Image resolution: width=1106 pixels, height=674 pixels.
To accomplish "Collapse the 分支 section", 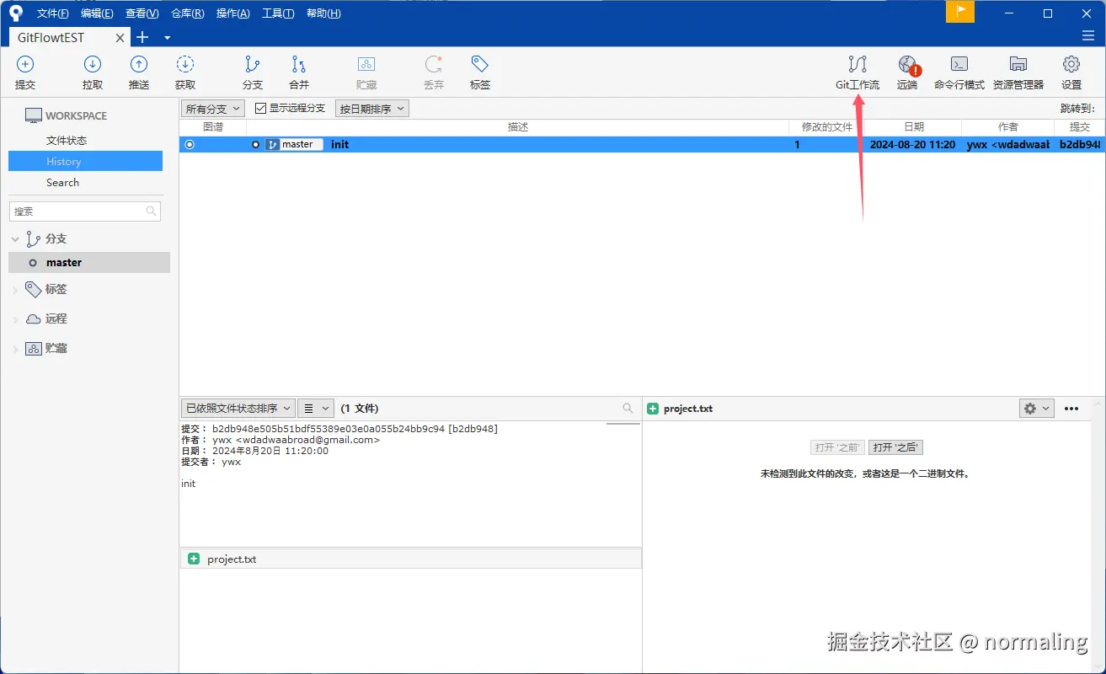I will (x=15, y=239).
